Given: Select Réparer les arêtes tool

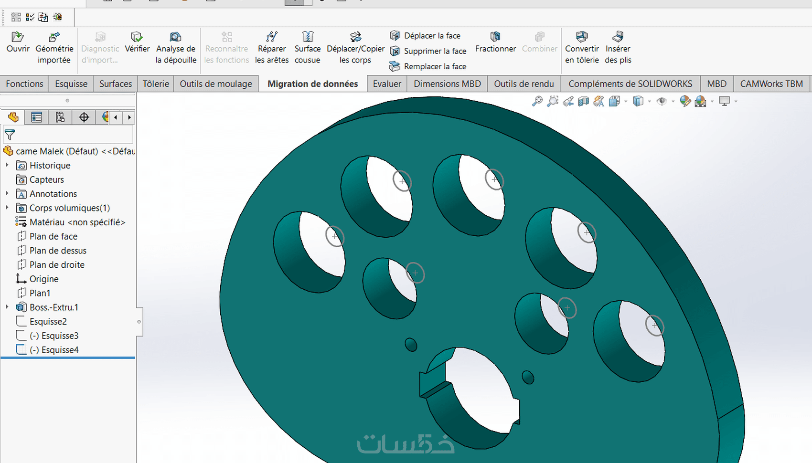Looking at the screenshot, I should 272,48.
